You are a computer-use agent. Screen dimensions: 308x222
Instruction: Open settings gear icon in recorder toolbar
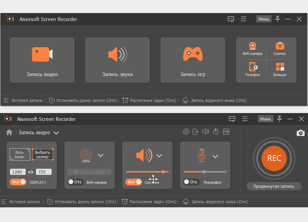[x=186, y=131]
